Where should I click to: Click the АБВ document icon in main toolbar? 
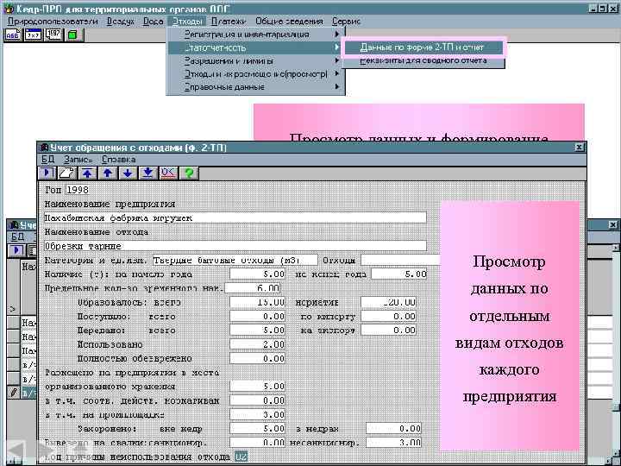13,35
